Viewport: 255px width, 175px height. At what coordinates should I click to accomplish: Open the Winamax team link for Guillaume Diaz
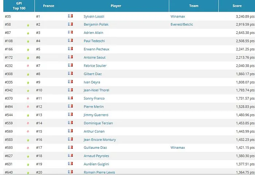pyautogui.click(x=178, y=148)
